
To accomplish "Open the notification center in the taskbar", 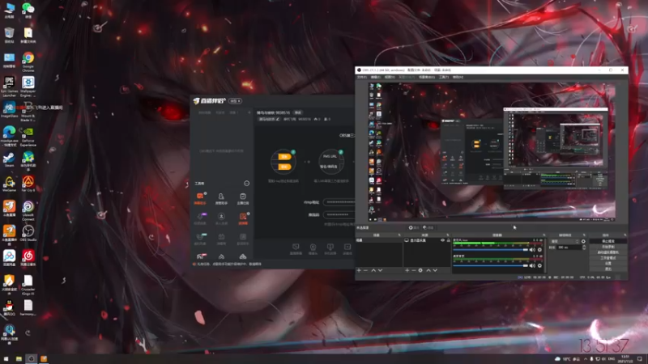I will (x=640, y=359).
